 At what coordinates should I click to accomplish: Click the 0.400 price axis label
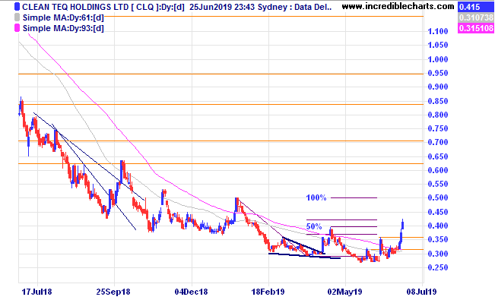click(437, 226)
